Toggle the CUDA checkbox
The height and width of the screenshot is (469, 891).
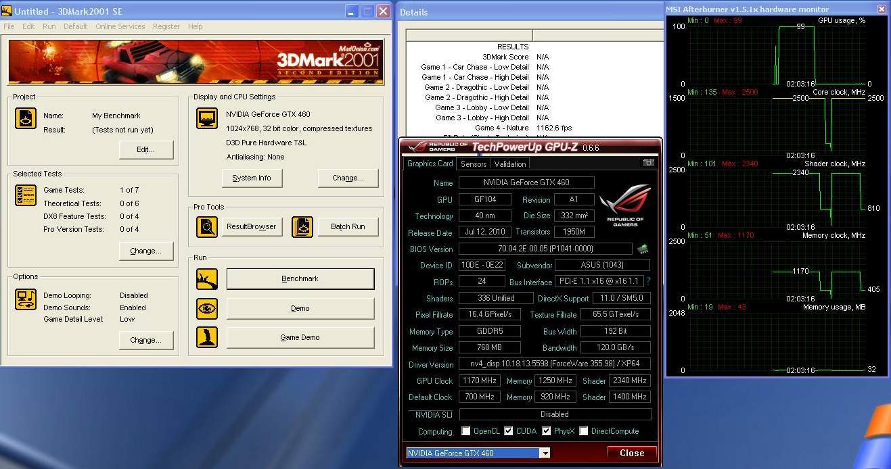[x=509, y=431]
